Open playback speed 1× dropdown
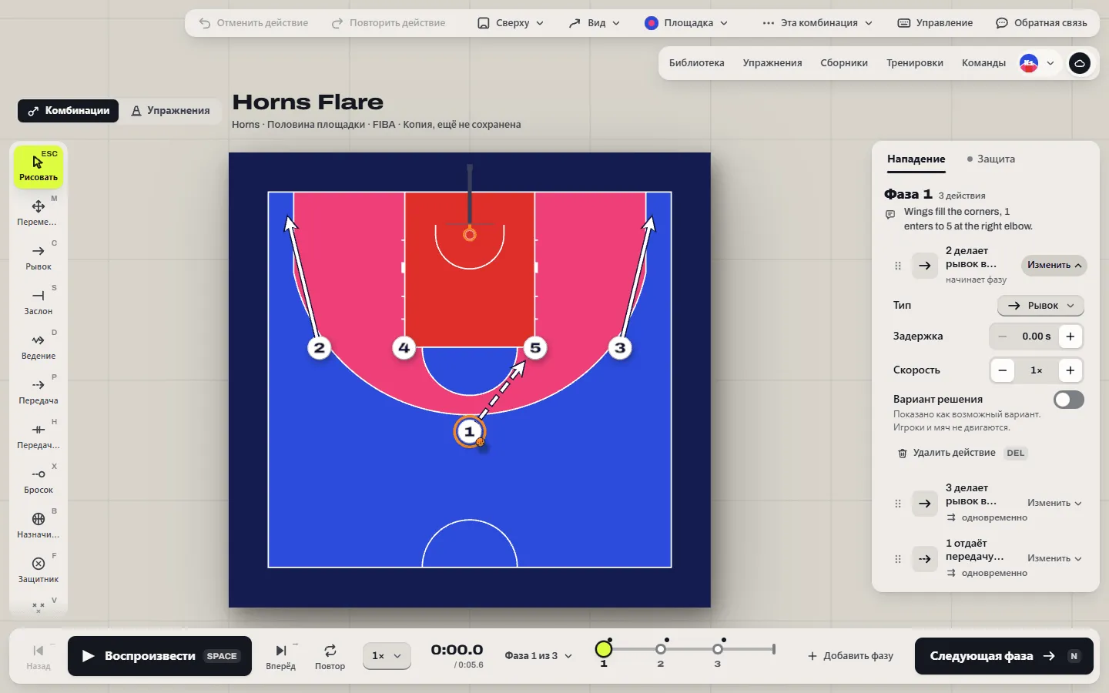 (x=387, y=656)
